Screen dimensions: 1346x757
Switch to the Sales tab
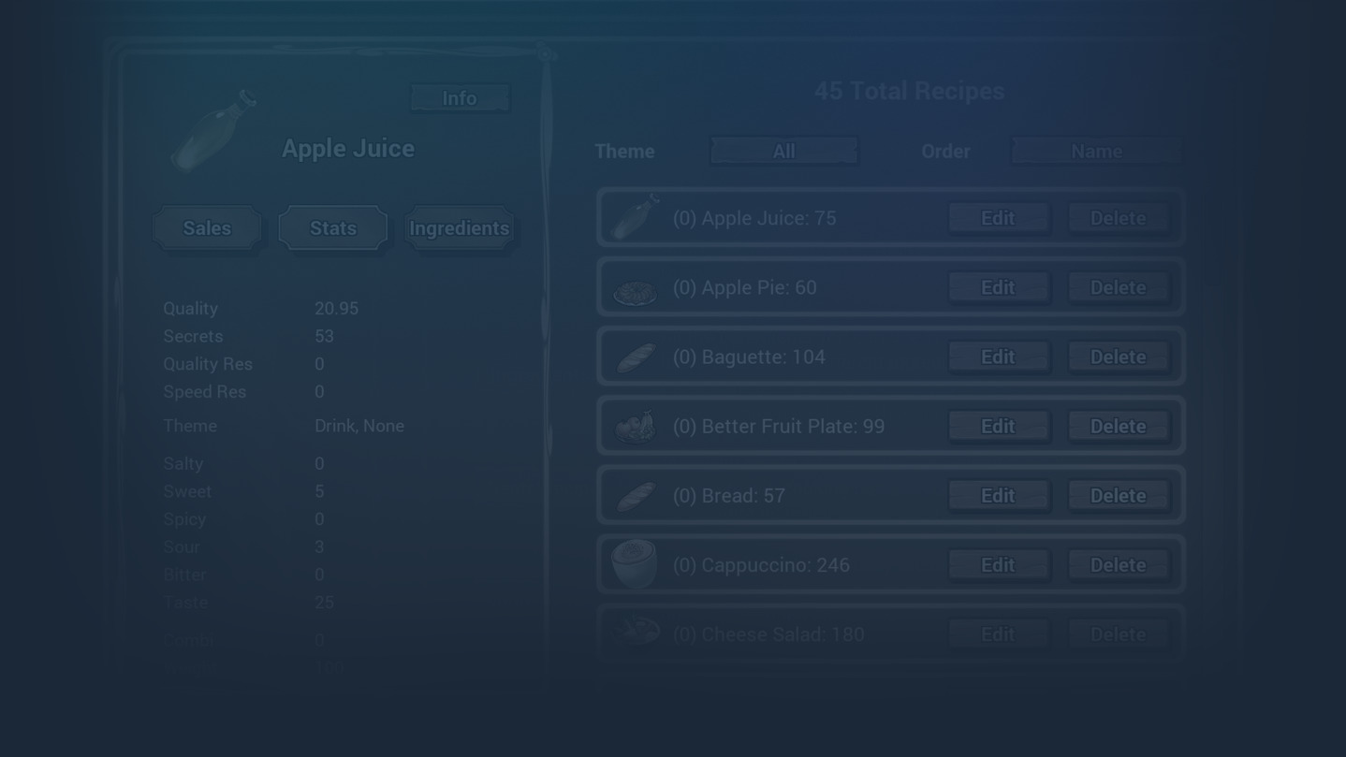click(207, 228)
